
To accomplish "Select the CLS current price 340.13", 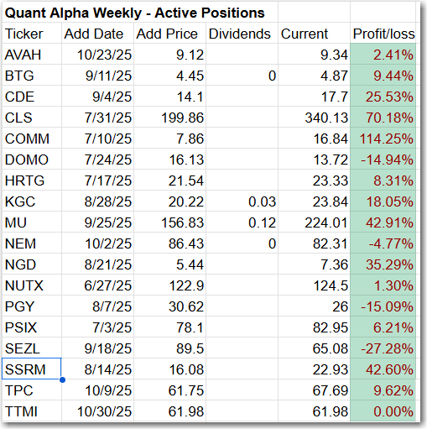I will coord(314,118).
